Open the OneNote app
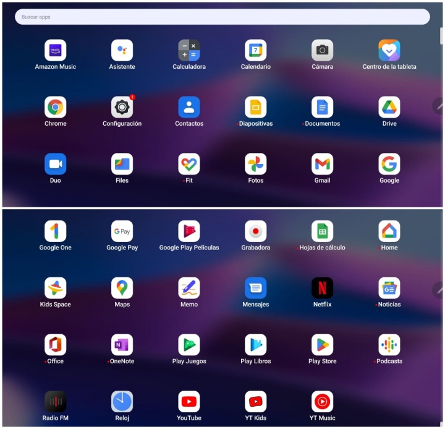445x429 pixels. [x=122, y=345]
